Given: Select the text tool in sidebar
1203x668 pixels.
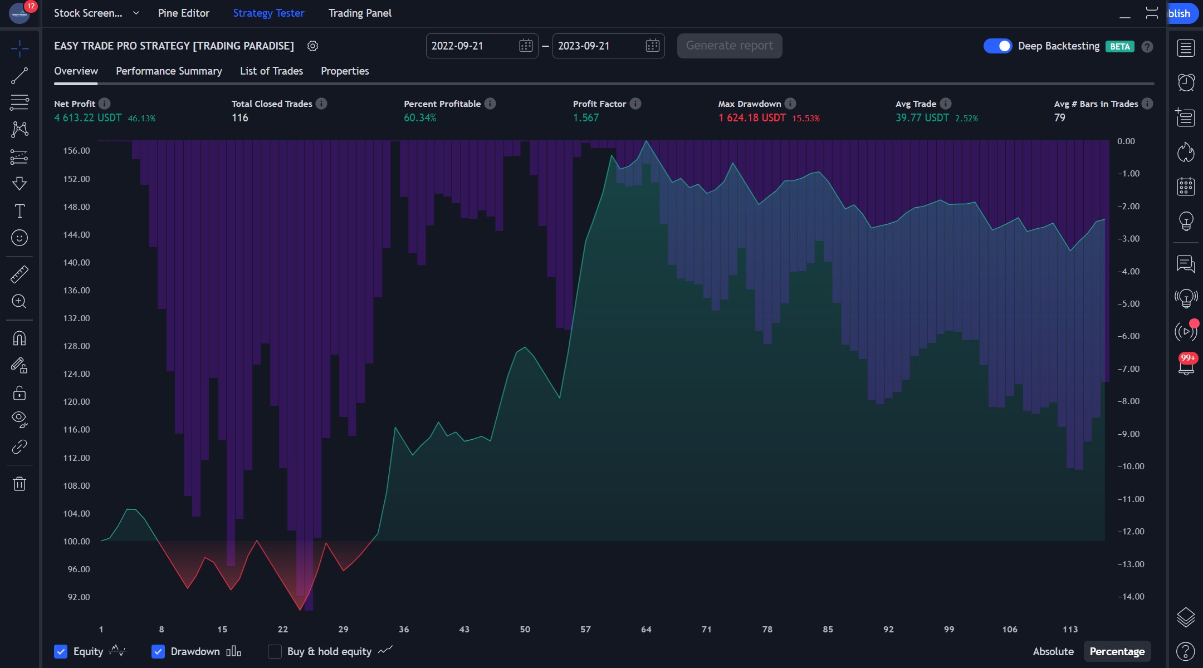Looking at the screenshot, I should [x=19, y=211].
